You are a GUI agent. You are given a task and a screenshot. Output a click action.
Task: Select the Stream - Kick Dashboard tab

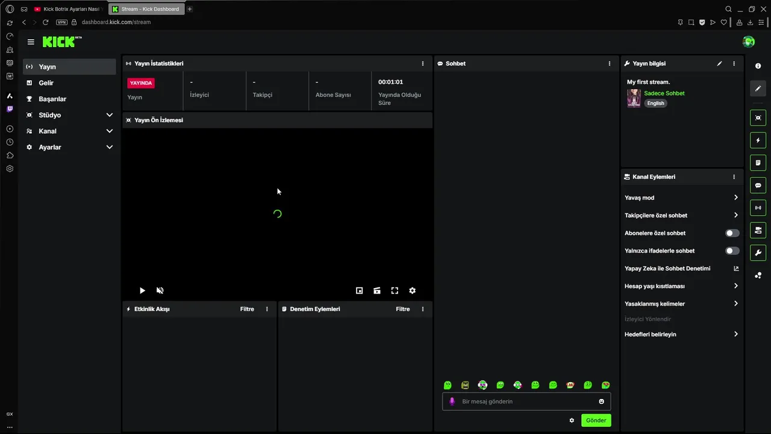[x=145, y=9]
